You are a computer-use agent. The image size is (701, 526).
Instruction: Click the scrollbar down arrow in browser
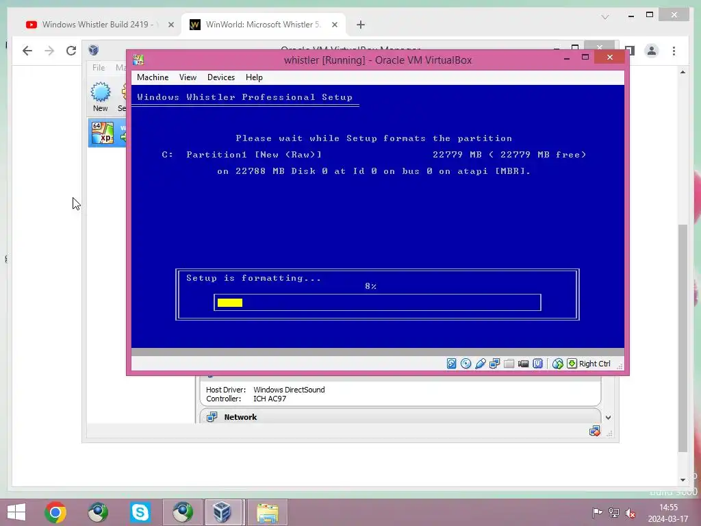[x=683, y=480]
